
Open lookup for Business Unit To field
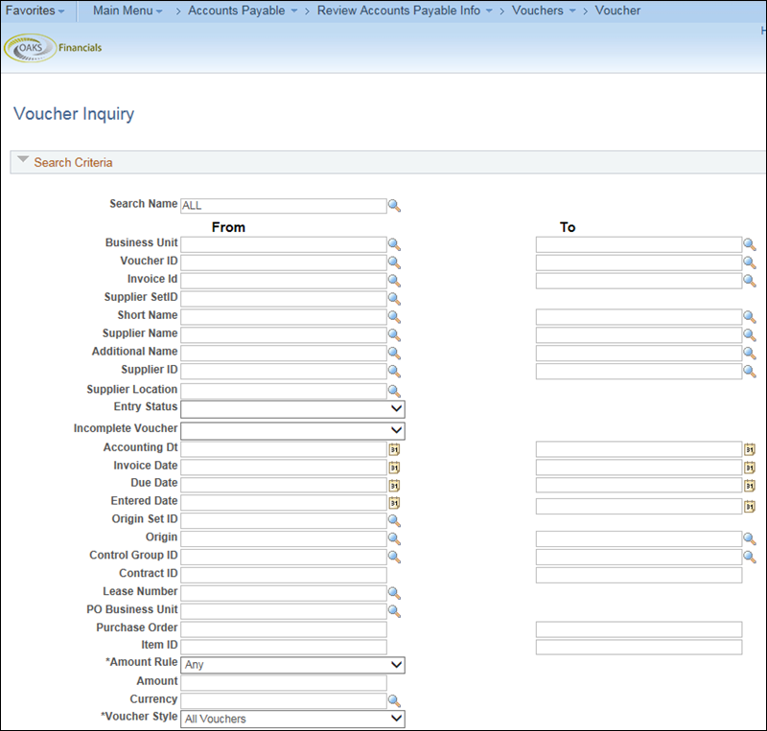pyautogui.click(x=750, y=244)
